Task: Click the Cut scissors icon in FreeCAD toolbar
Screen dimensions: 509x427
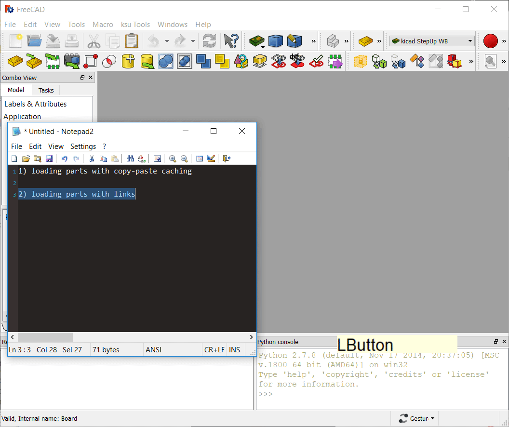Action: point(94,41)
